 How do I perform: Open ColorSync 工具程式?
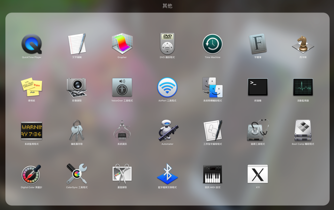(x=77, y=174)
